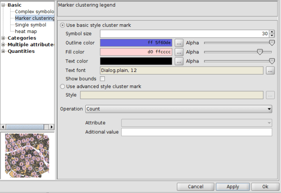The height and width of the screenshot is (193, 281).
Task: Click the fill color swatch field
Action: tap(136, 52)
